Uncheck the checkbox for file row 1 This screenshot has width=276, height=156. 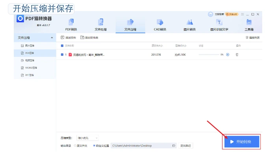coord(62,55)
